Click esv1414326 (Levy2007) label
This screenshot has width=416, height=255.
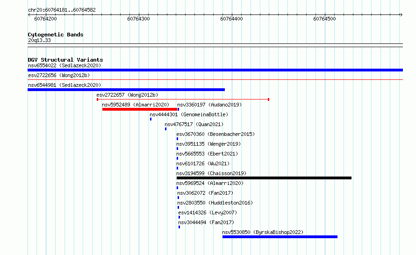tap(208, 212)
